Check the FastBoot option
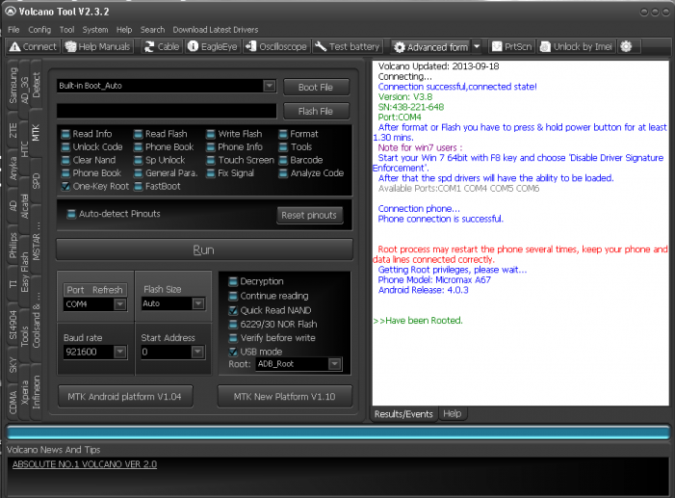Viewport: 675px width, 498px height. pyautogui.click(x=139, y=186)
